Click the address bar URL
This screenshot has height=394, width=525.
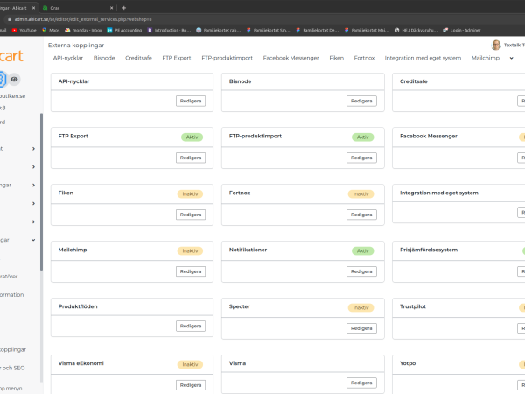click(x=83, y=19)
